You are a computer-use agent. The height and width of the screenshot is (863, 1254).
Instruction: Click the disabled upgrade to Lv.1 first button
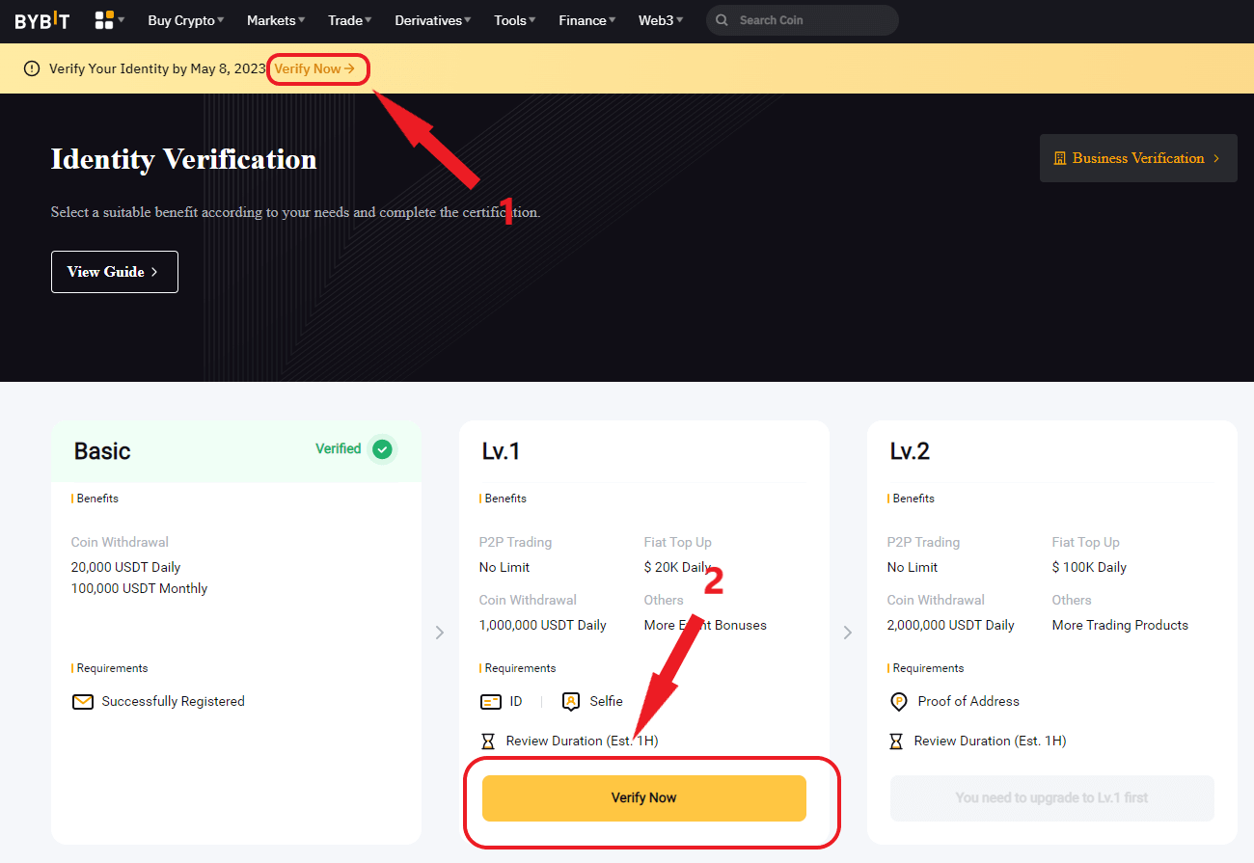(1052, 798)
